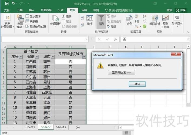Image resolution: width=191 pixels, height=135 pixels.
Task: Close the Microsoft Excel dialog
Action: 176,54
